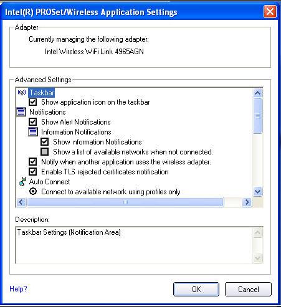This screenshot has height=307, width=281.
Task: Dismiss the dialog with Cancel
Action: pyautogui.click(x=248, y=289)
